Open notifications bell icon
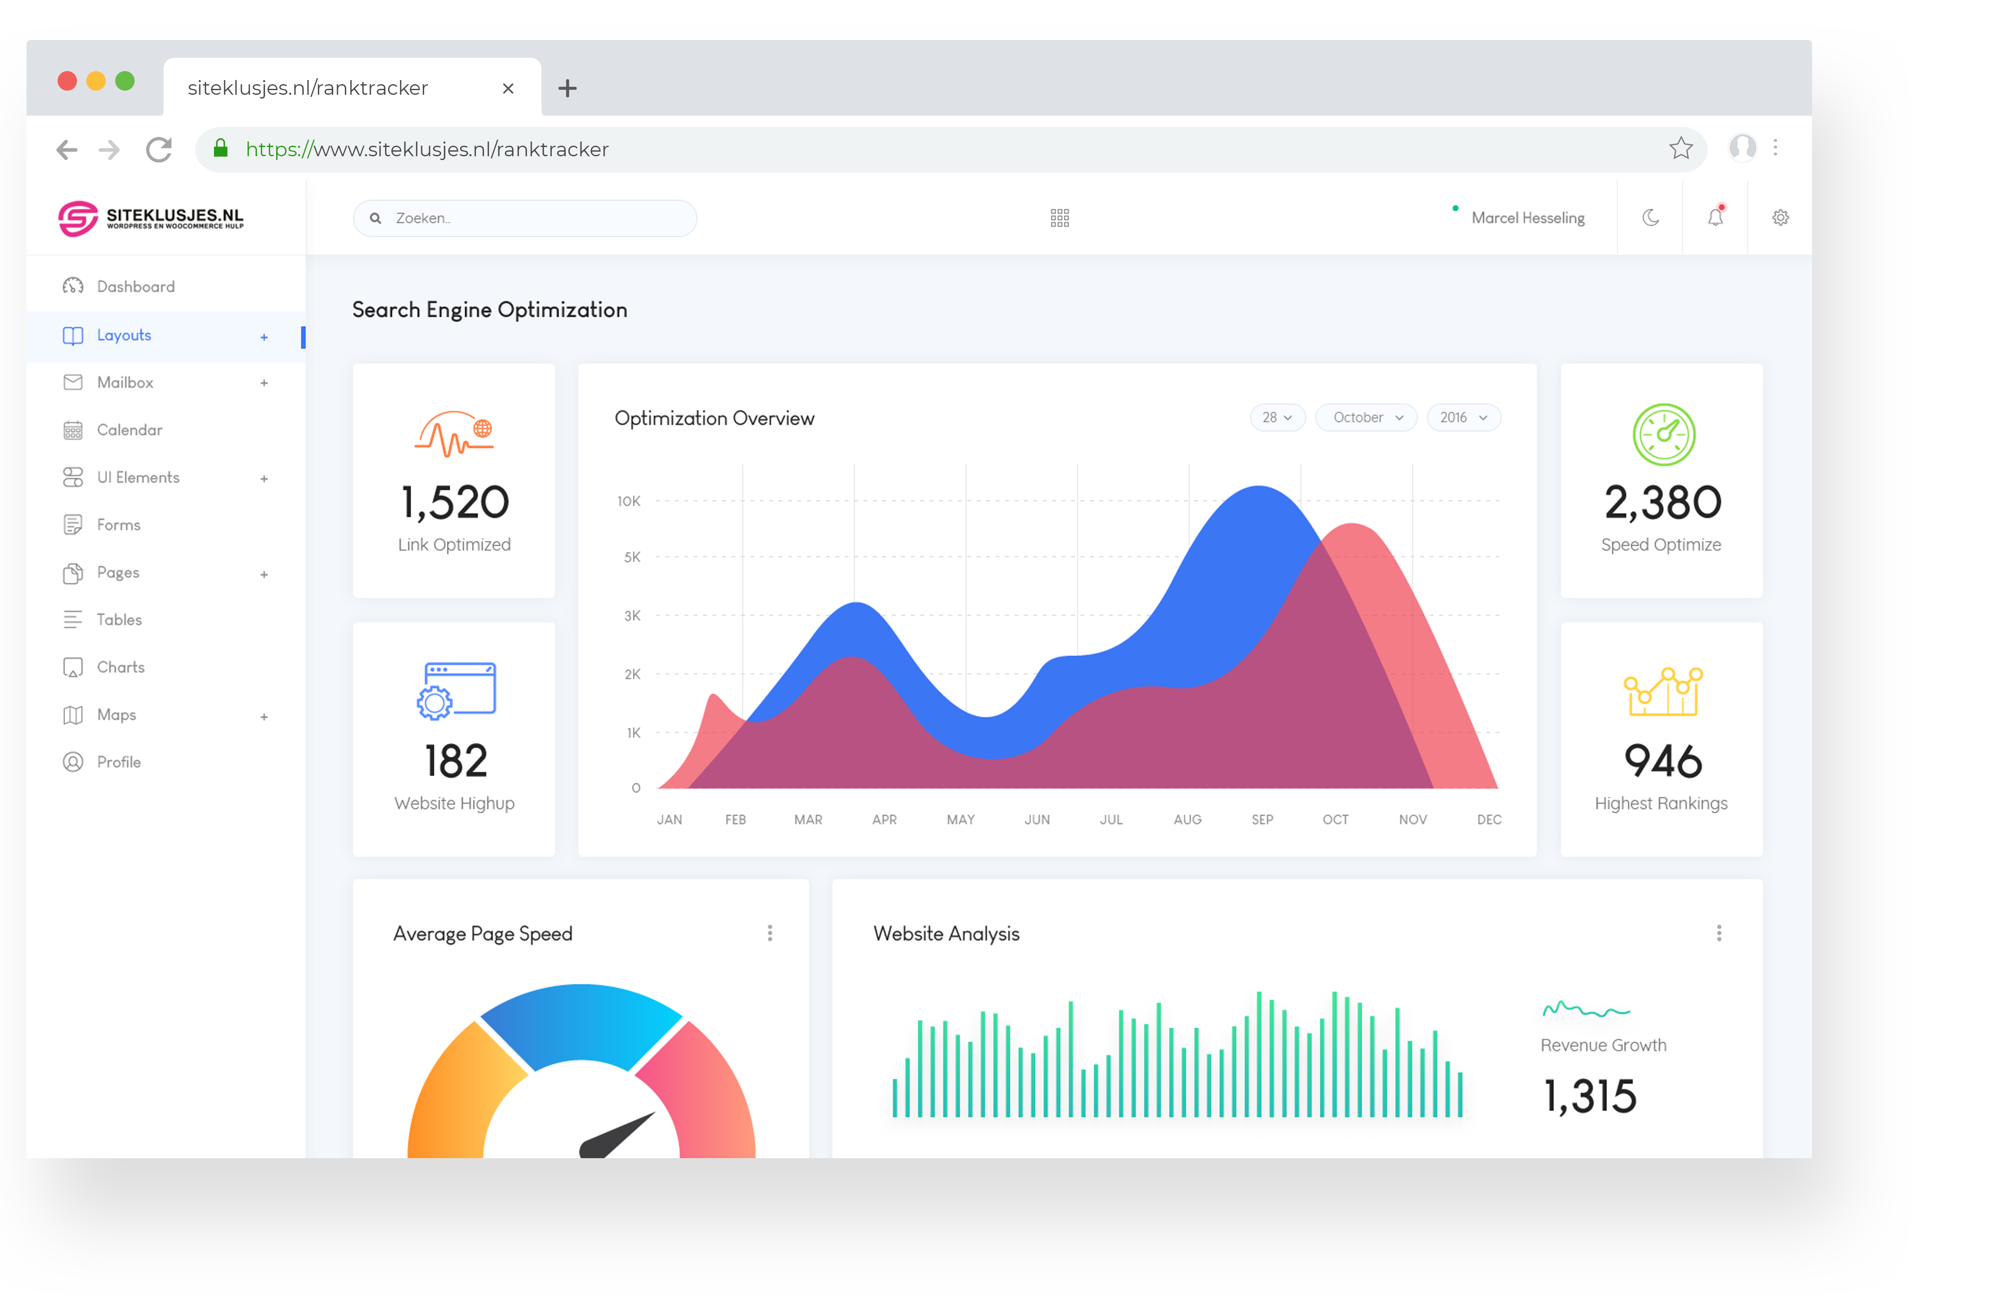This screenshot has width=1997, height=1298. 1716,216
